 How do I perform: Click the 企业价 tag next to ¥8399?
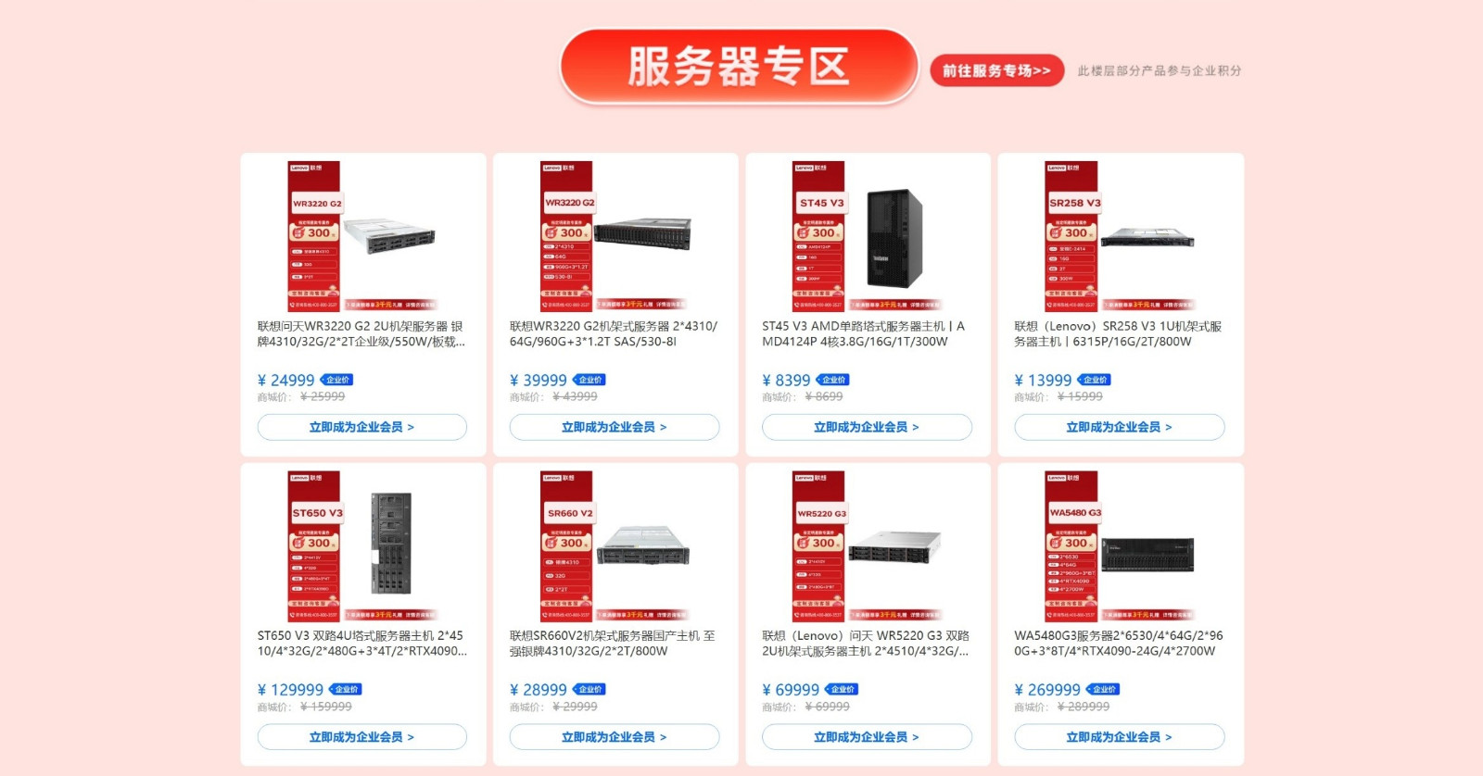tap(833, 380)
